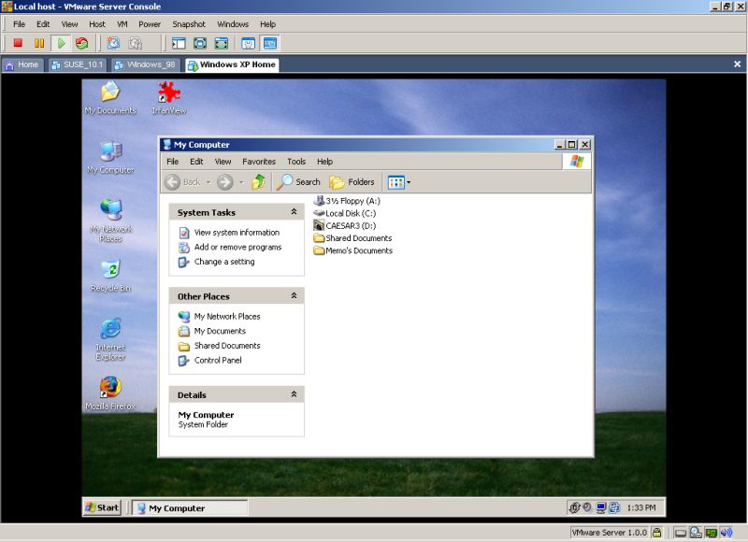
Task: Open the Favorites menu in My Computer
Action: 259,162
